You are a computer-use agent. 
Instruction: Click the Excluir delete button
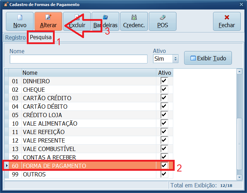(x=77, y=22)
